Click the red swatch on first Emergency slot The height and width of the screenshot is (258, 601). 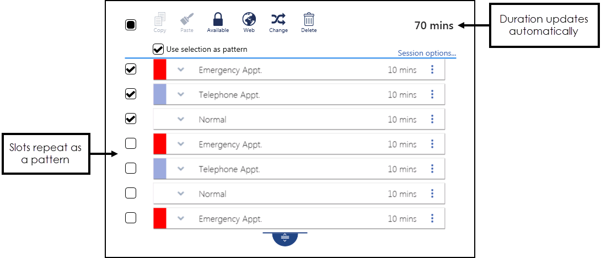click(160, 69)
